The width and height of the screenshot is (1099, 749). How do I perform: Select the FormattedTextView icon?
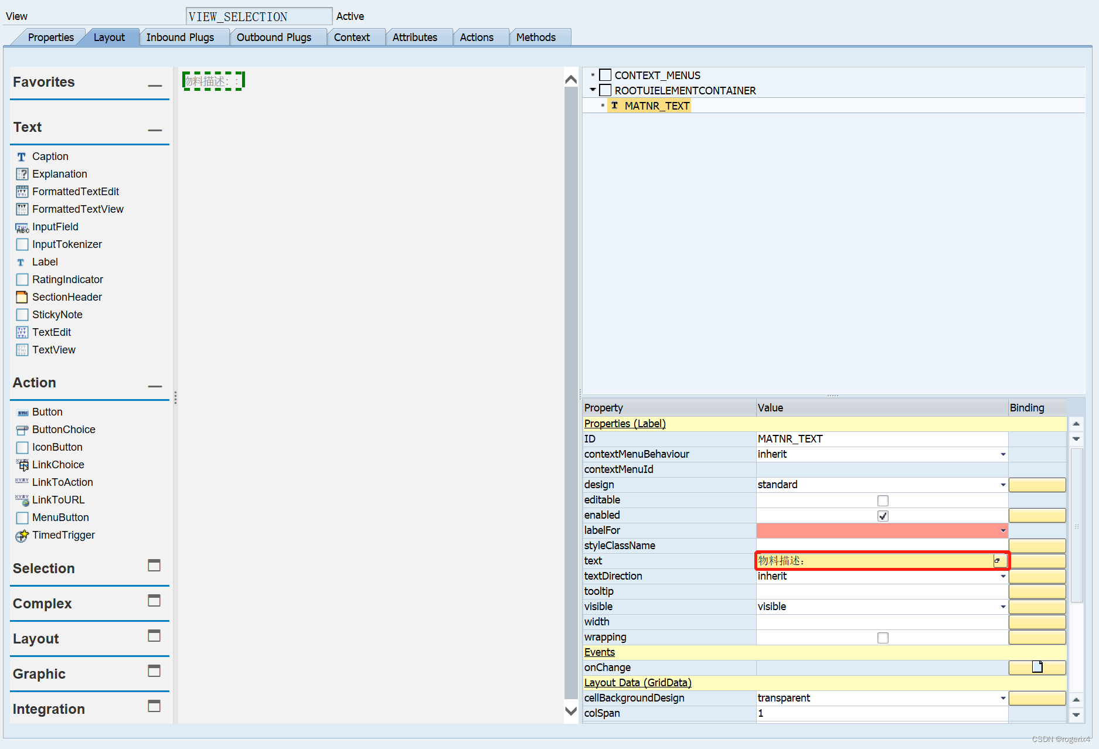pyautogui.click(x=22, y=210)
